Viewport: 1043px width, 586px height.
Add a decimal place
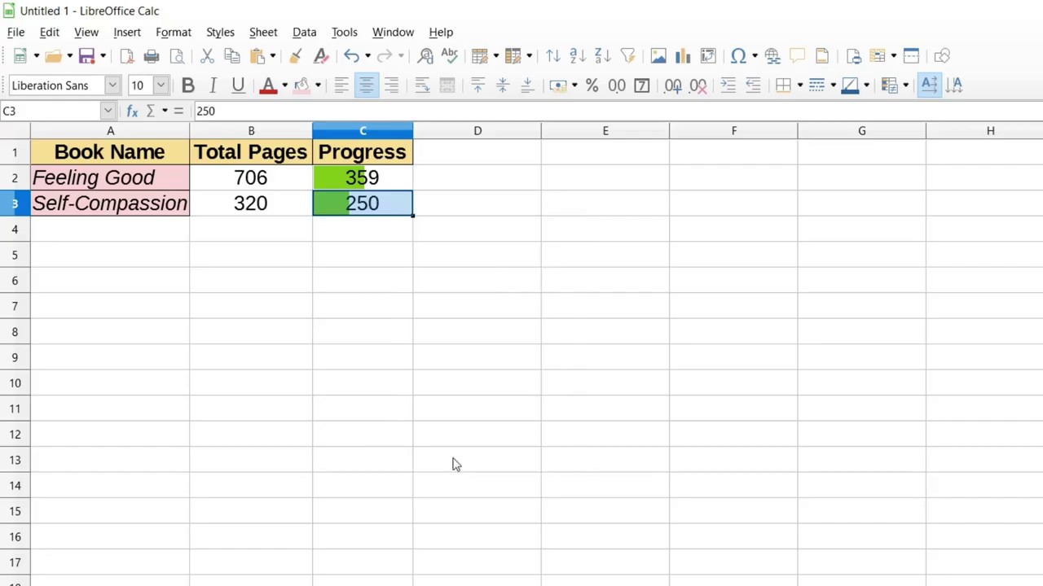click(673, 85)
